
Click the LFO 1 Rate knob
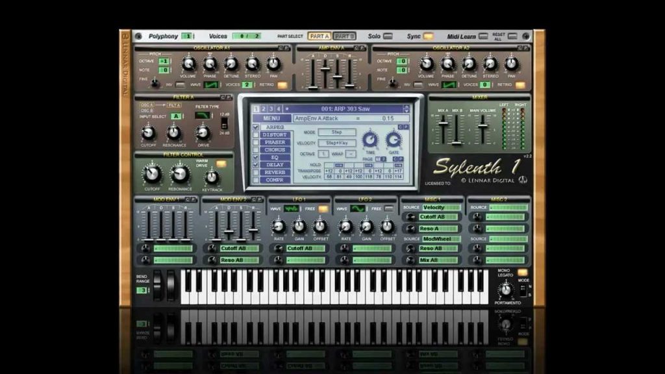[x=279, y=227]
